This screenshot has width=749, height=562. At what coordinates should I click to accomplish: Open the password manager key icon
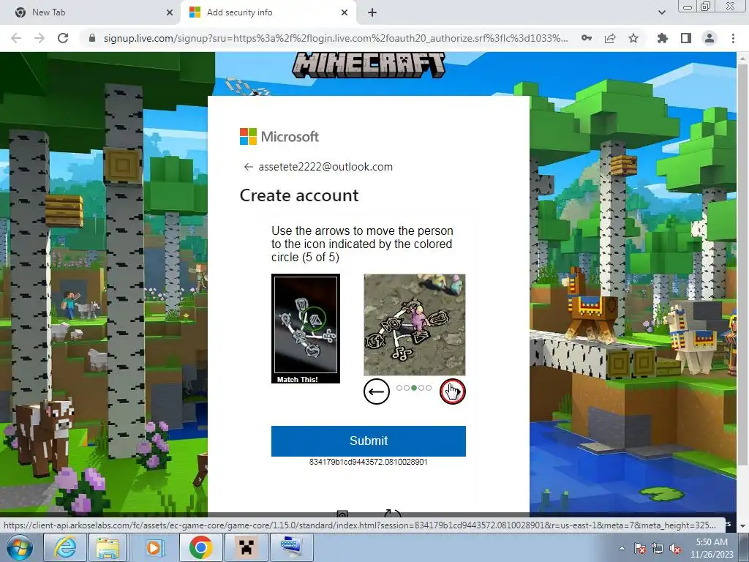(x=587, y=38)
